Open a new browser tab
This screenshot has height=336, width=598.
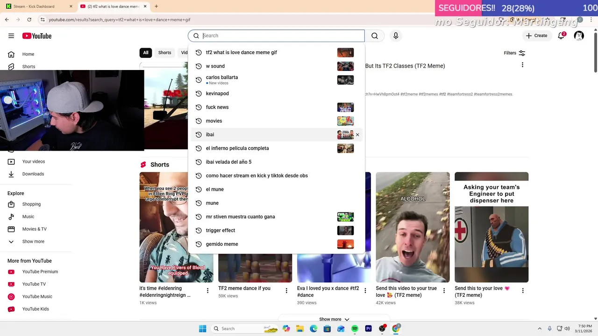coord(157,7)
